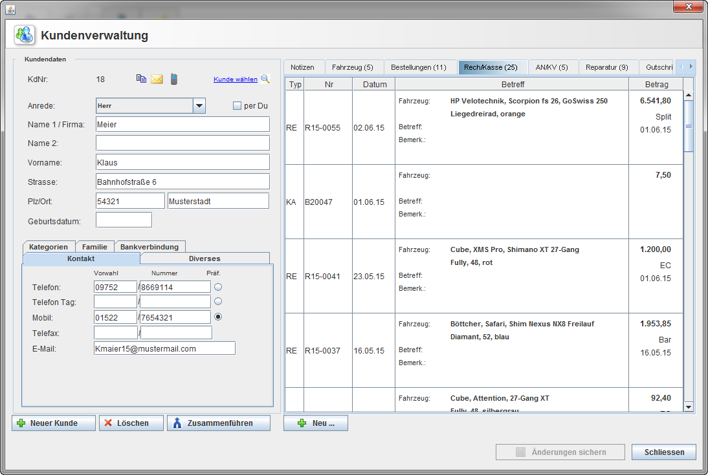The height and width of the screenshot is (475, 708).
Task: Click Zusammenführen merge button
Action: coord(219,423)
